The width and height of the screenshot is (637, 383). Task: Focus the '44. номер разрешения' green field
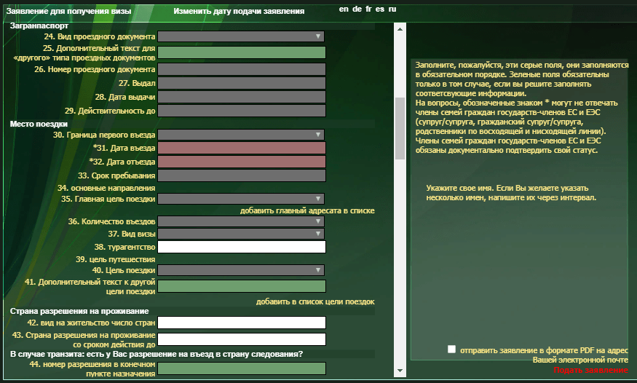[242, 368]
